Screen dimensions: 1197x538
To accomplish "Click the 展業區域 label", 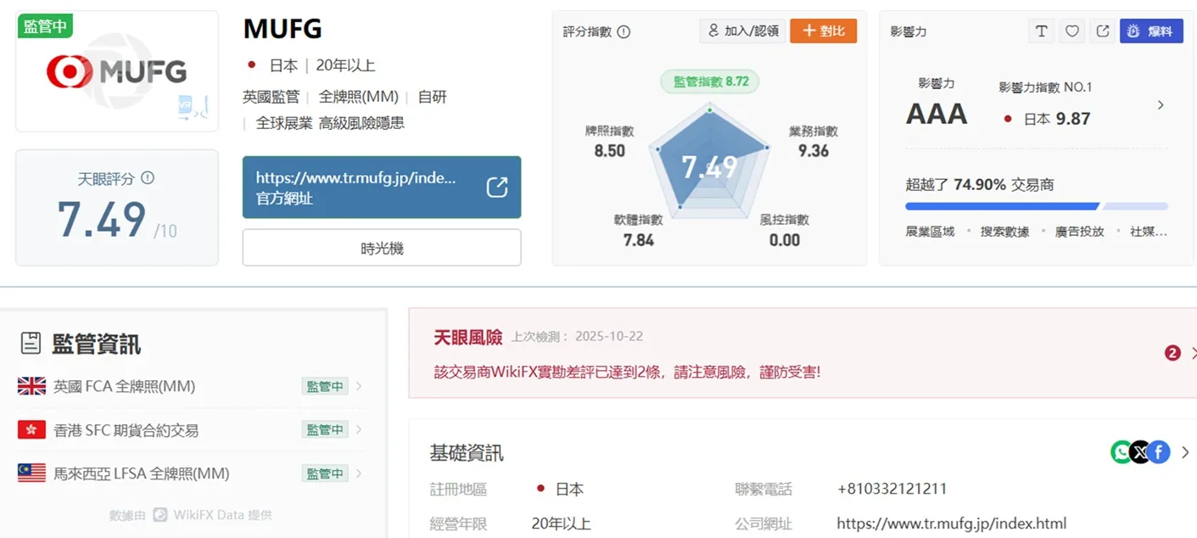I will coord(930,231).
